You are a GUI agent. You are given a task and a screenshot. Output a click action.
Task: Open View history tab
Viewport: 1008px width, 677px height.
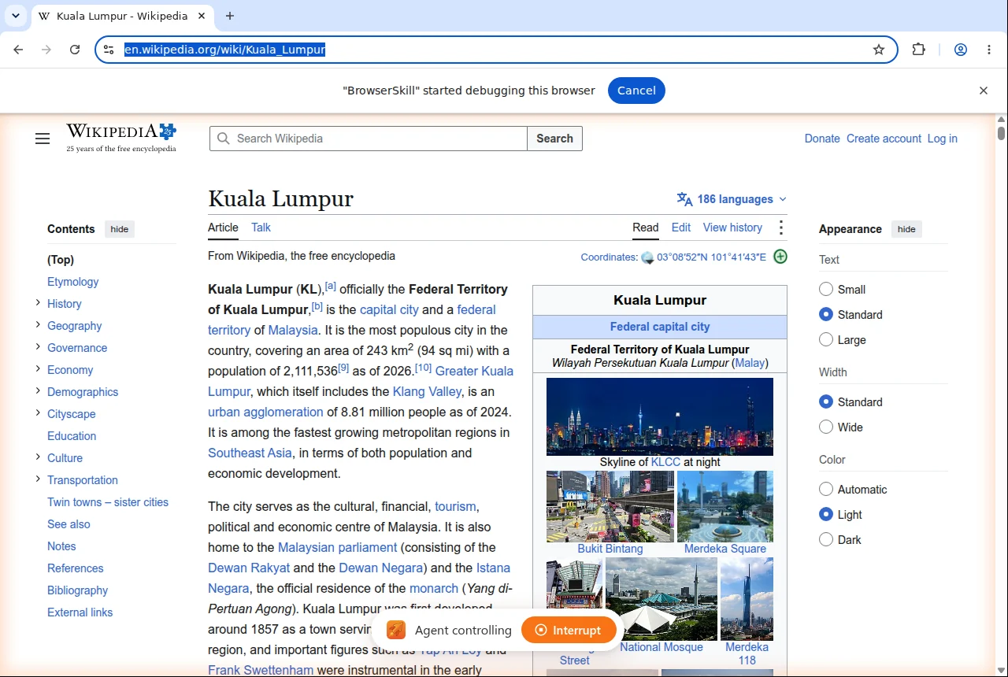(x=732, y=228)
